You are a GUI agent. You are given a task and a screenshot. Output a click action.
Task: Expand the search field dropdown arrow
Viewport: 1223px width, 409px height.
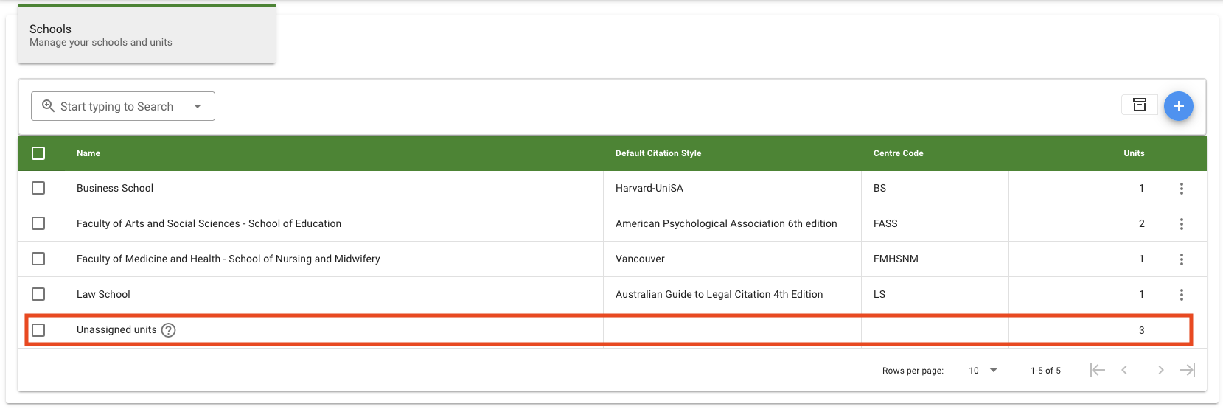point(198,106)
